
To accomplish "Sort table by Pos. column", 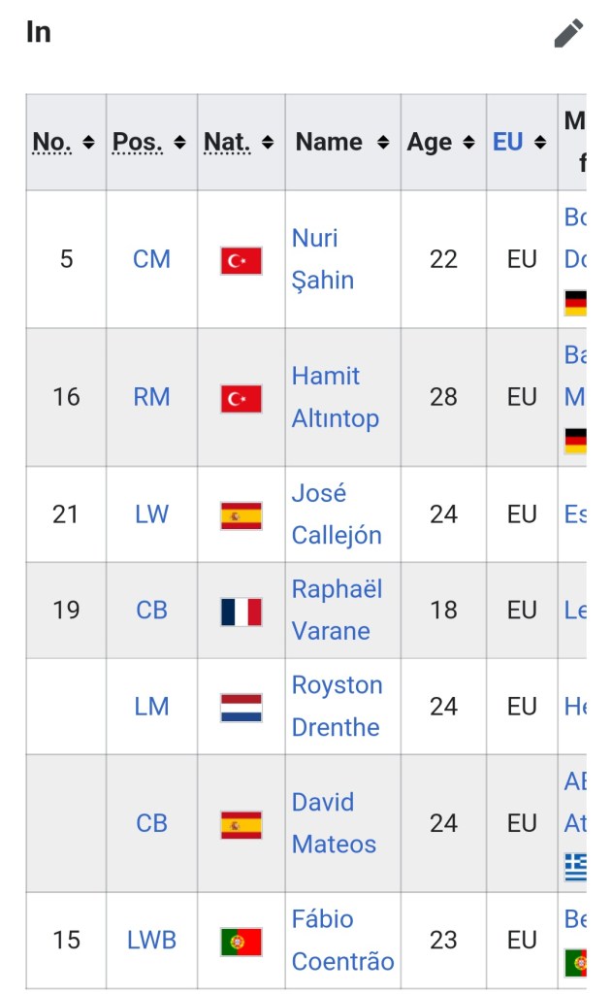I will coord(179,143).
